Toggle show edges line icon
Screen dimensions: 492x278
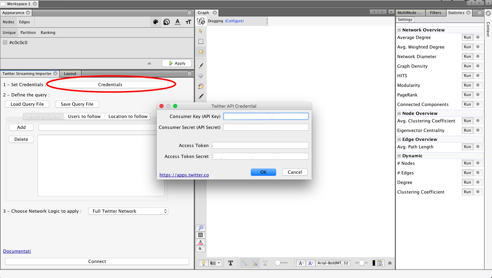point(245,263)
